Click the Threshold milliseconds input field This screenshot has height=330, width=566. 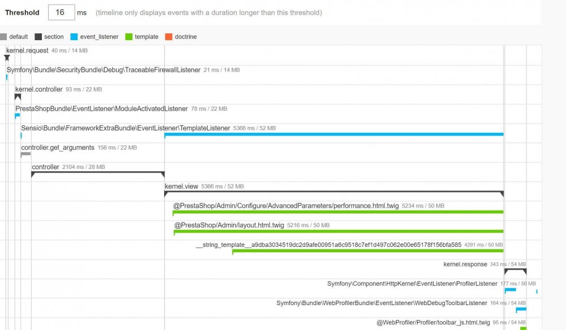[61, 12]
